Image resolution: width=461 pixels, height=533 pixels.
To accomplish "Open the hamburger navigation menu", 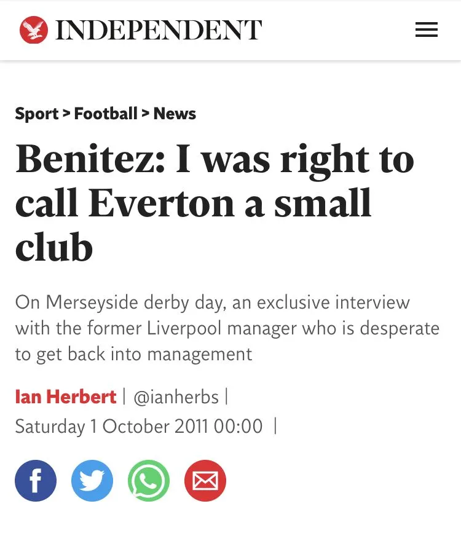I will [x=426, y=30].
